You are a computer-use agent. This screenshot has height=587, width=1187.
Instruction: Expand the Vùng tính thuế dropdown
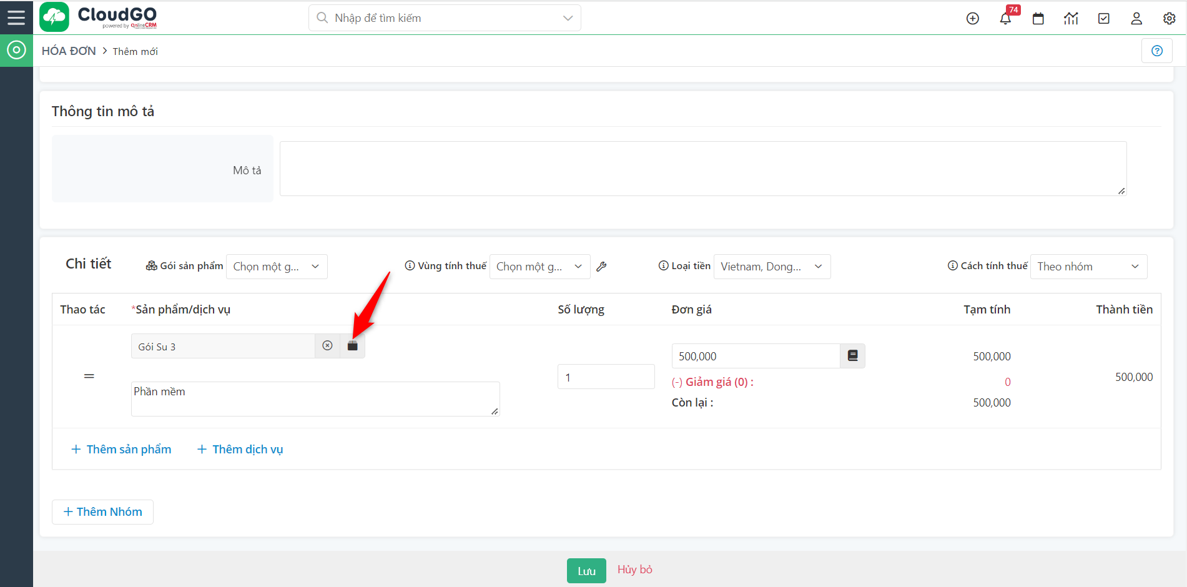coord(539,267)
